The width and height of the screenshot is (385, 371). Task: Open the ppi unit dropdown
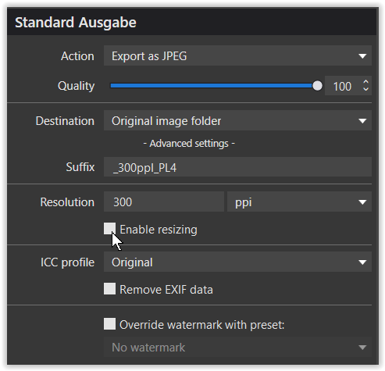299,202
